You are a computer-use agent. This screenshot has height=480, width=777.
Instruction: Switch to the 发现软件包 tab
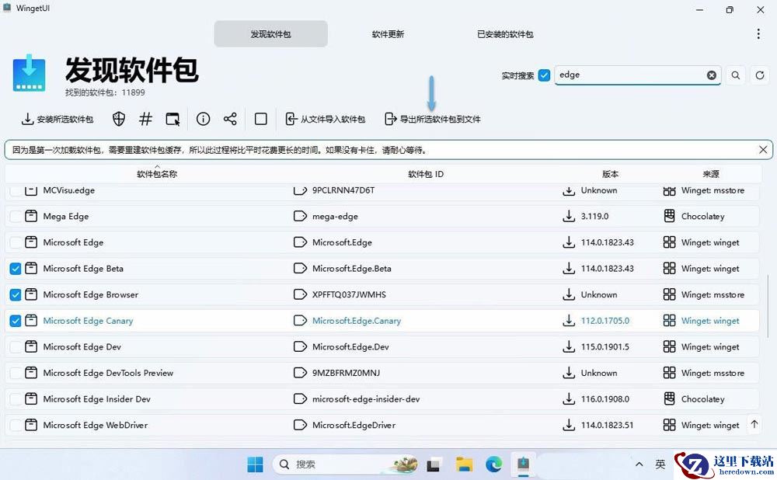click(270, 34)
